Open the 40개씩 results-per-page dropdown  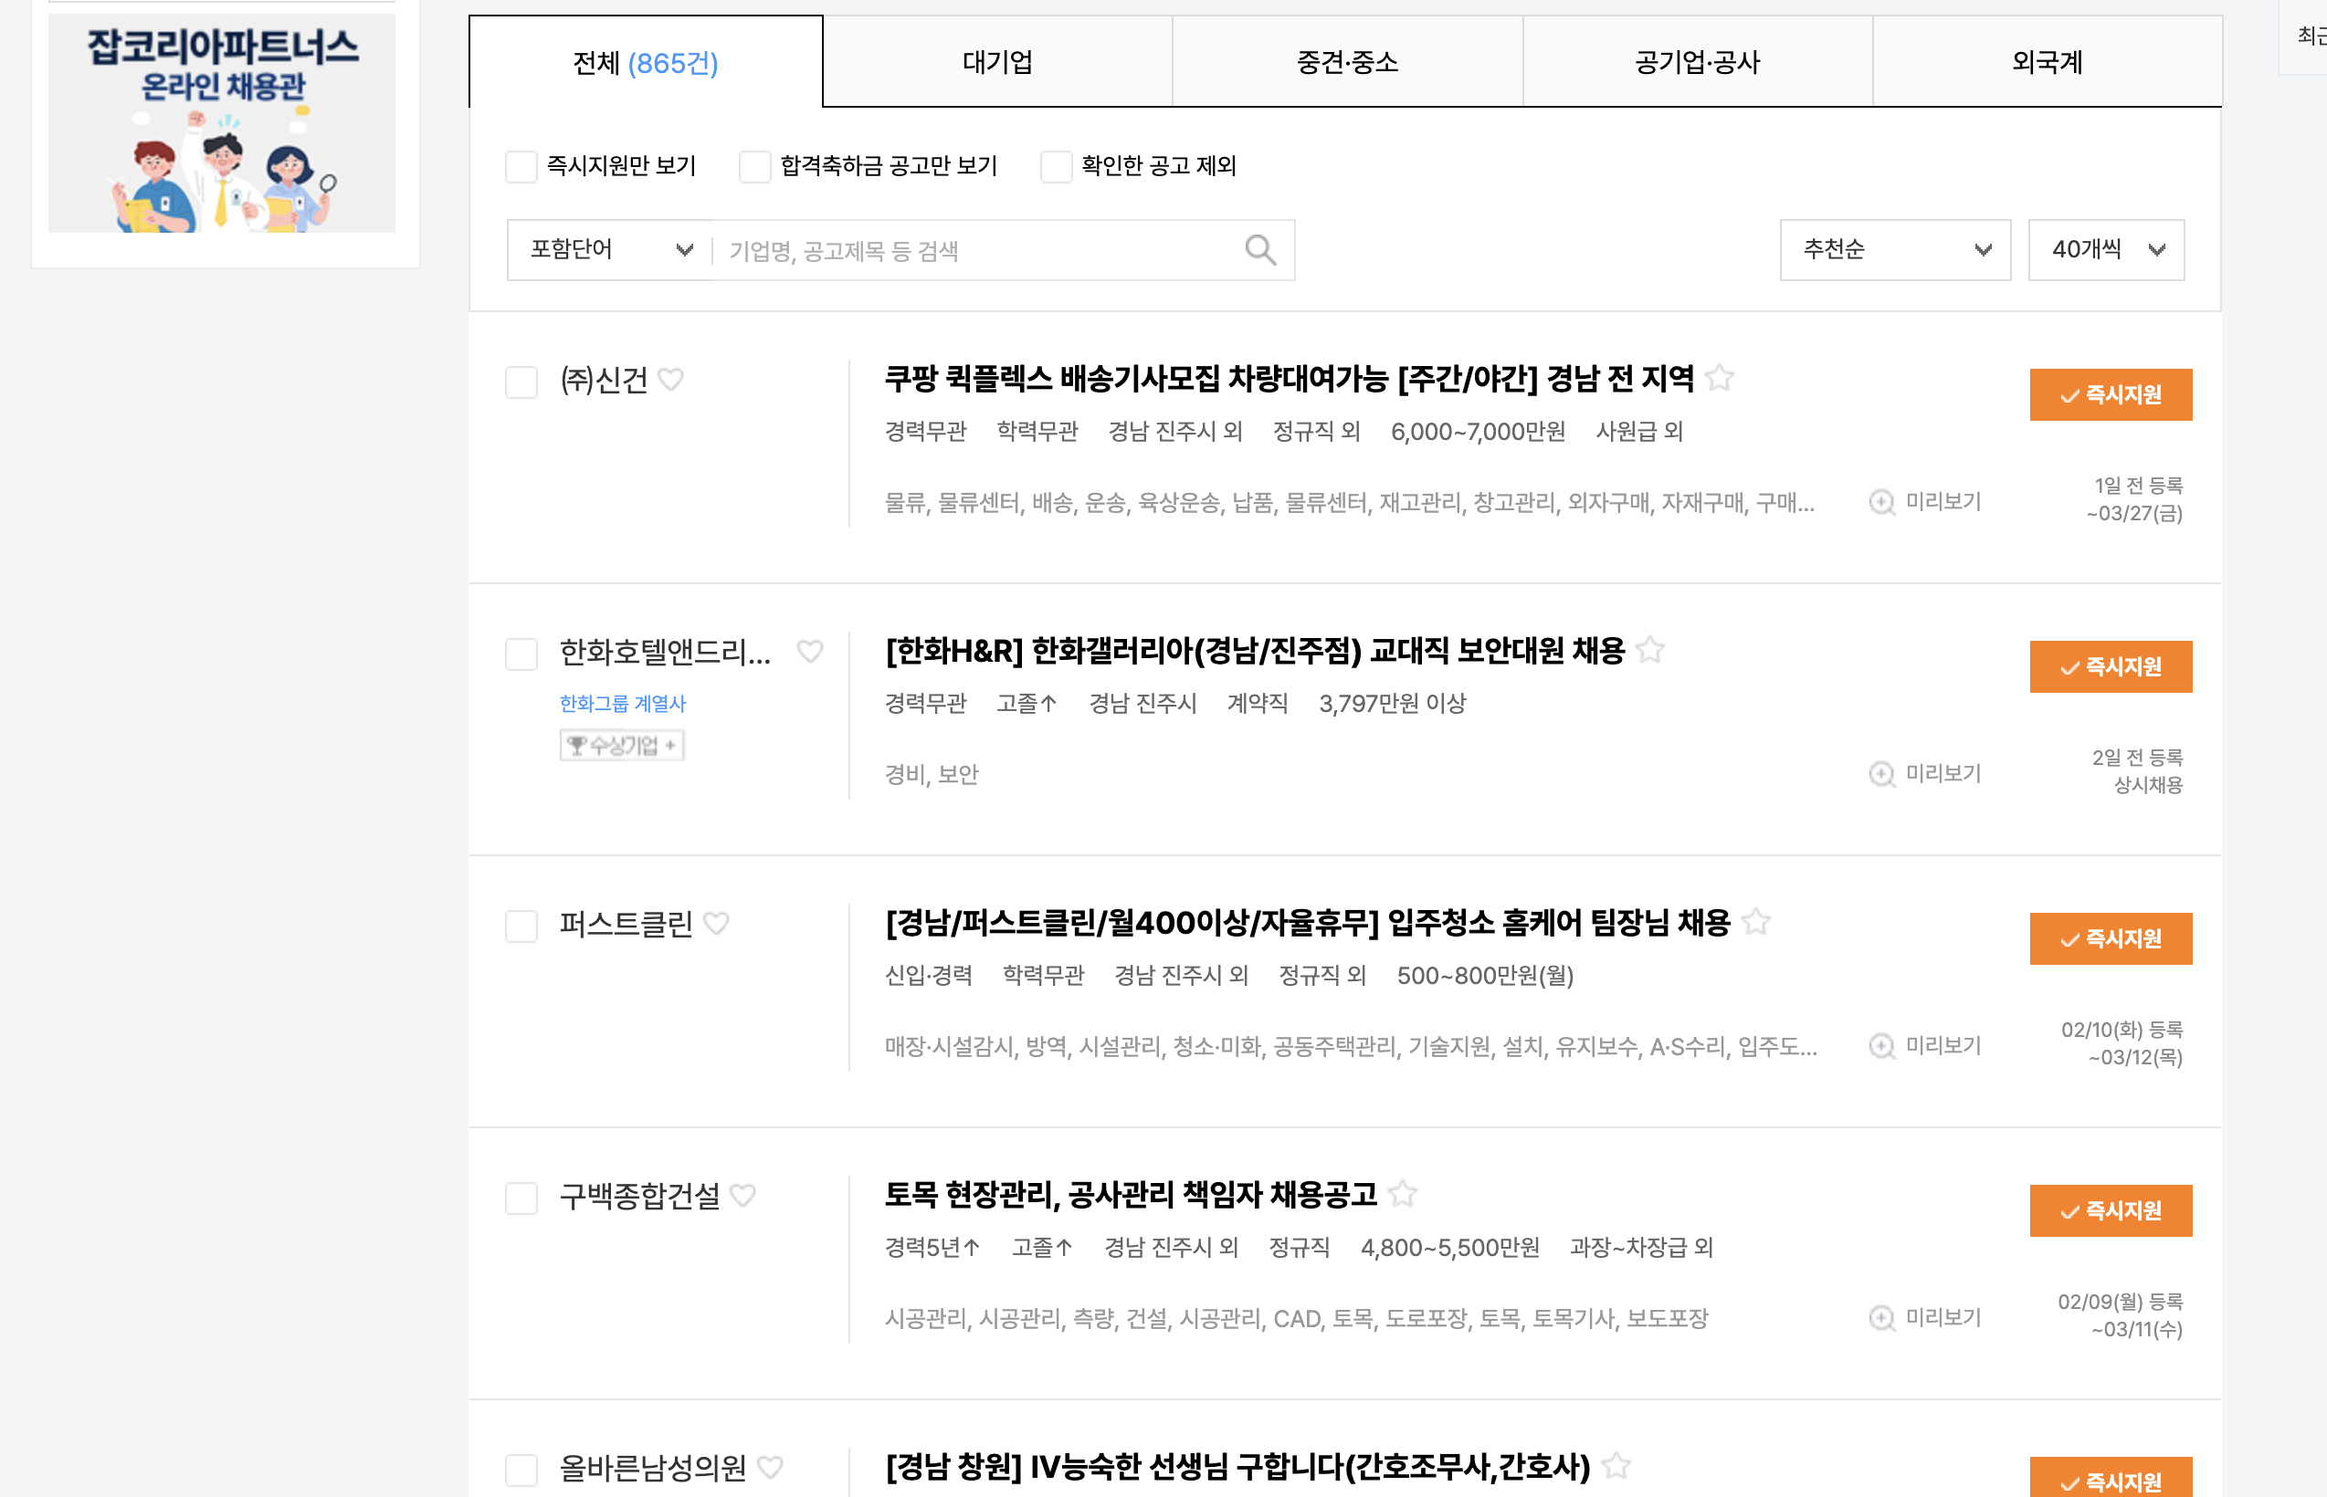coord(2105,250)
